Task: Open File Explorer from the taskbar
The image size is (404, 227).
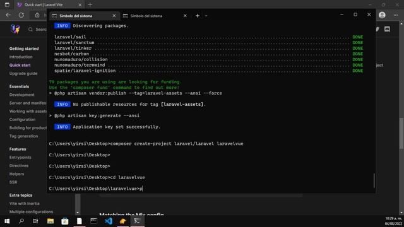Action: pyautogui.click(x=50, y=221)
